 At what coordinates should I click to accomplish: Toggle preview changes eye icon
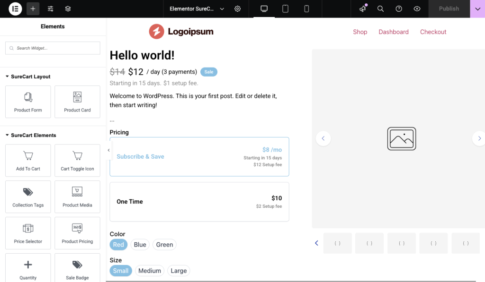[417, 9]
